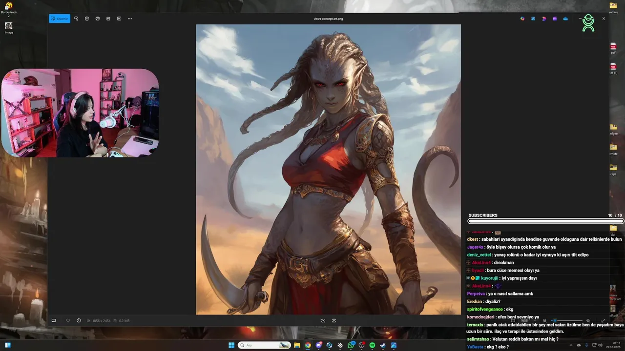The width and height of the screenshot is (625, 351).
Task: Open Discord from the taskbar
Action: point(319,345)
